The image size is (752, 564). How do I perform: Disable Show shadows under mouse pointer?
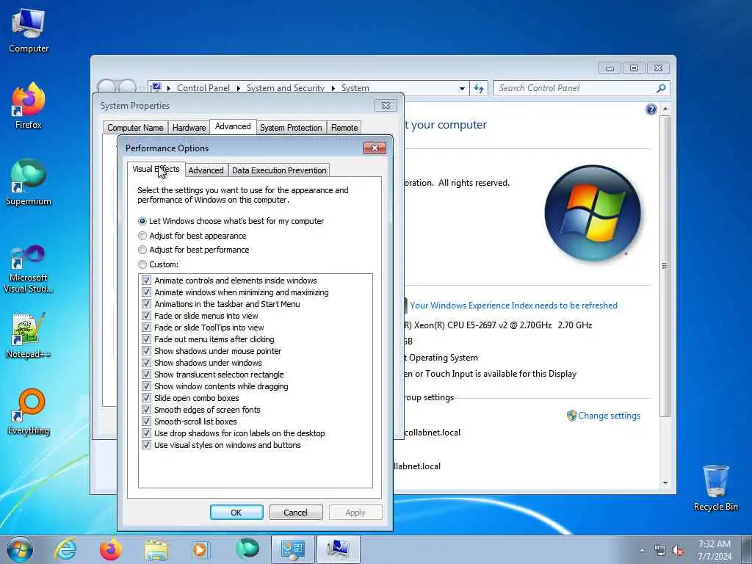(x=146, y=351)
